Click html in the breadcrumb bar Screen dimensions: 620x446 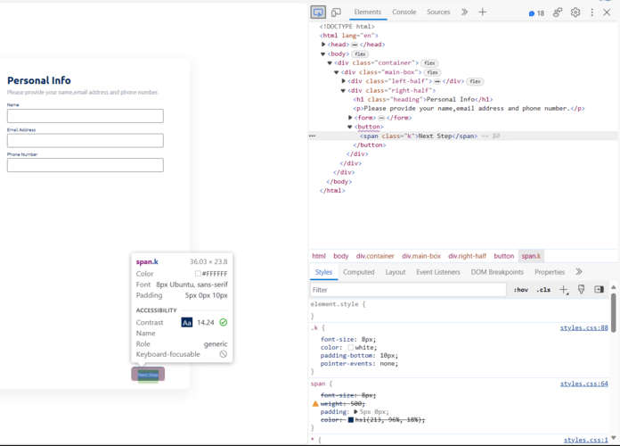(319, 256)
